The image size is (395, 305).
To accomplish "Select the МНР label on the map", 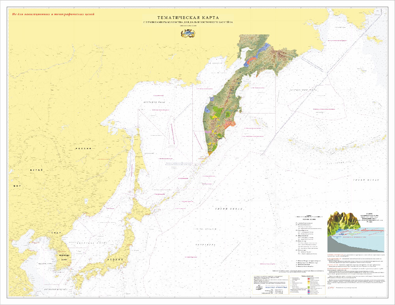I will (x=17, y=186).
